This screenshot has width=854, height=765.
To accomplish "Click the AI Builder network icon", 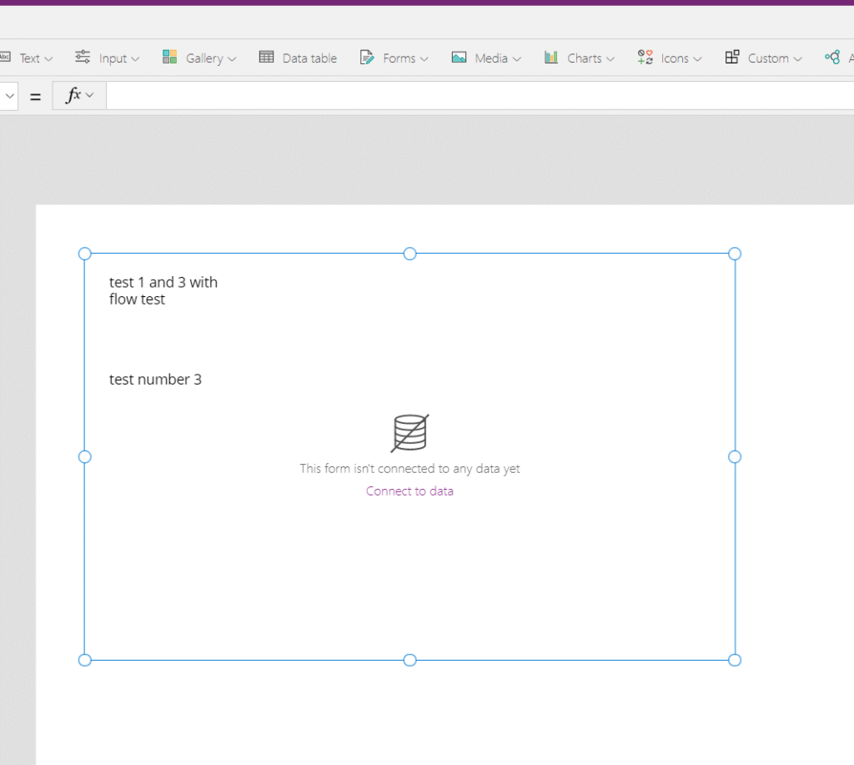I will click(x=832, y=58).
